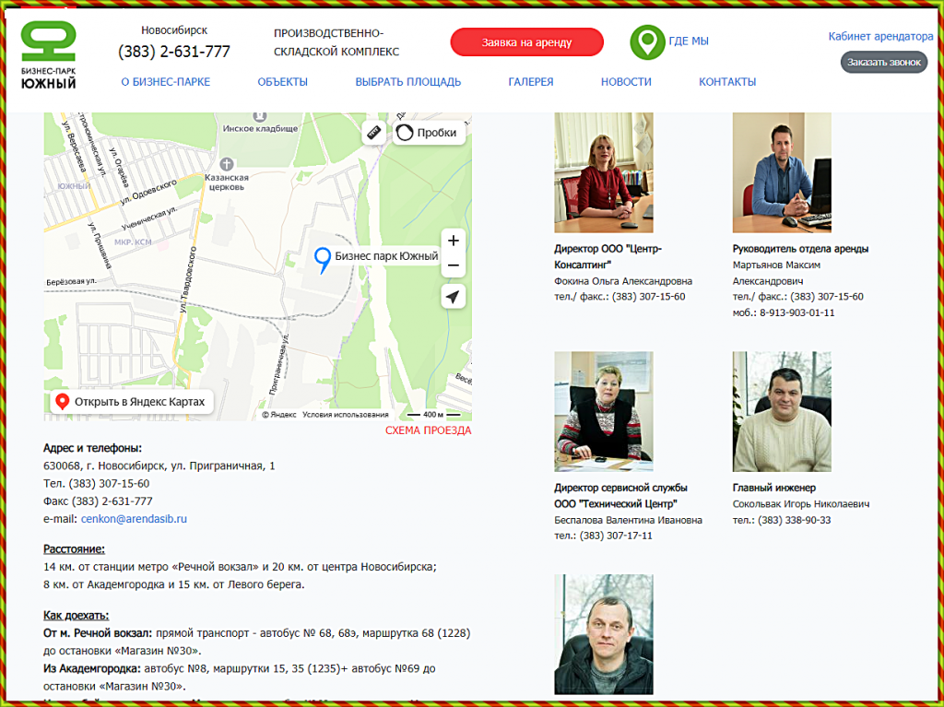Click the blue Бизнес парк Южный map marker
The height and width of the screenshot is (707, 944).
tap(323, 260)
